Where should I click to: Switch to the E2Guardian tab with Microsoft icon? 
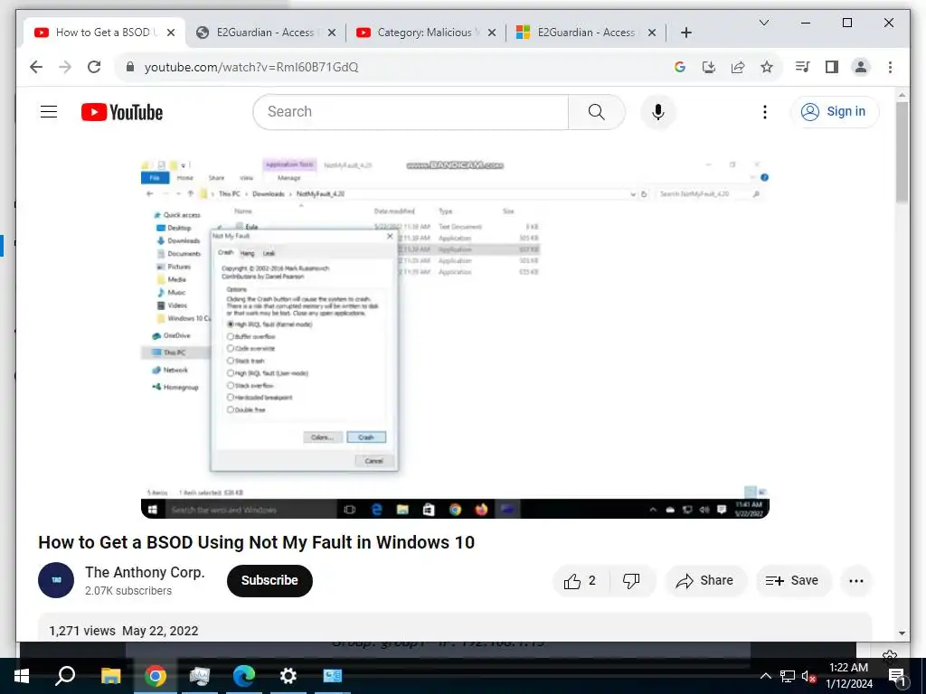point(585,33)
